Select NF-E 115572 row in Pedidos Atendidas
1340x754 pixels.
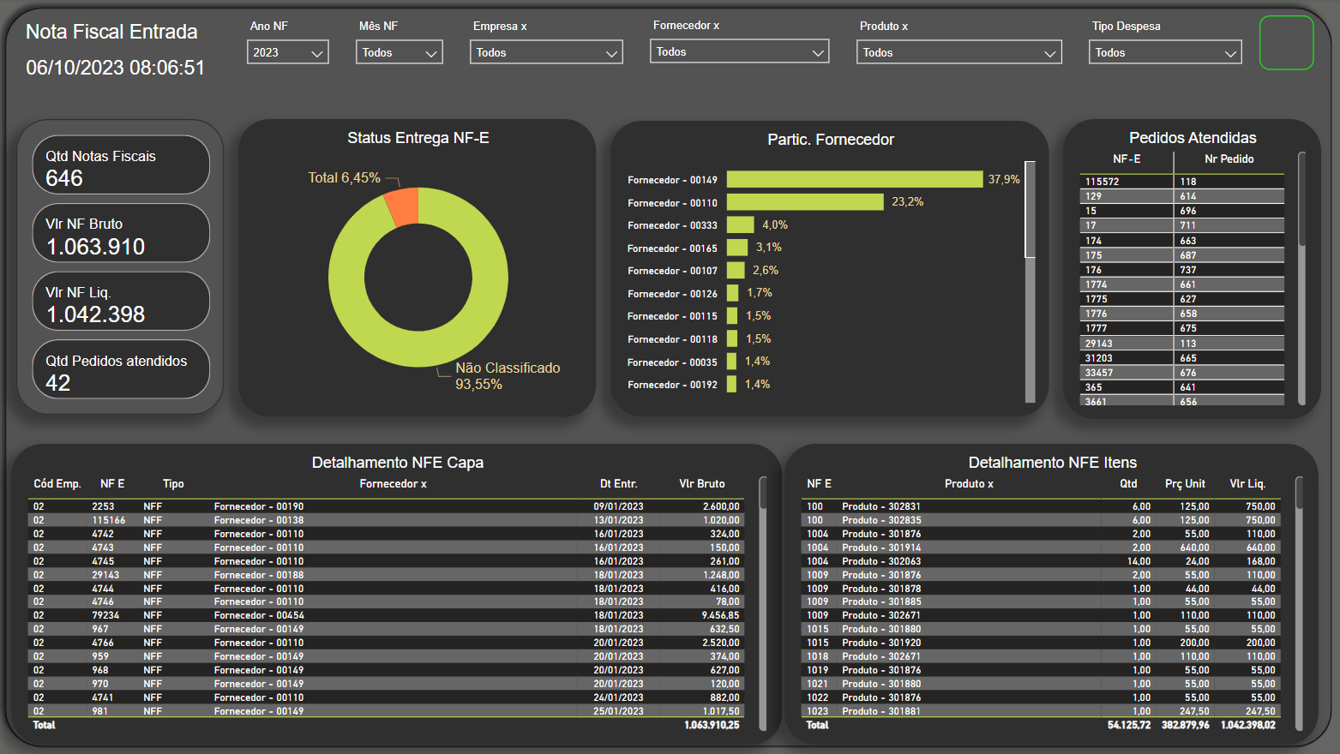click(x=1182, y=182)
